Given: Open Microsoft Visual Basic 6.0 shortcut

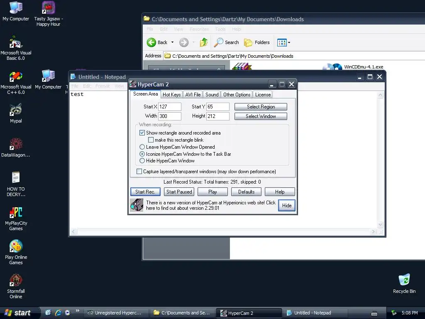Looking at the screenshot, I should [x=16, y=48].
